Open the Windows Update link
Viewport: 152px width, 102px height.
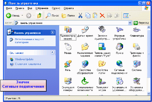click(x=24, y=59)
